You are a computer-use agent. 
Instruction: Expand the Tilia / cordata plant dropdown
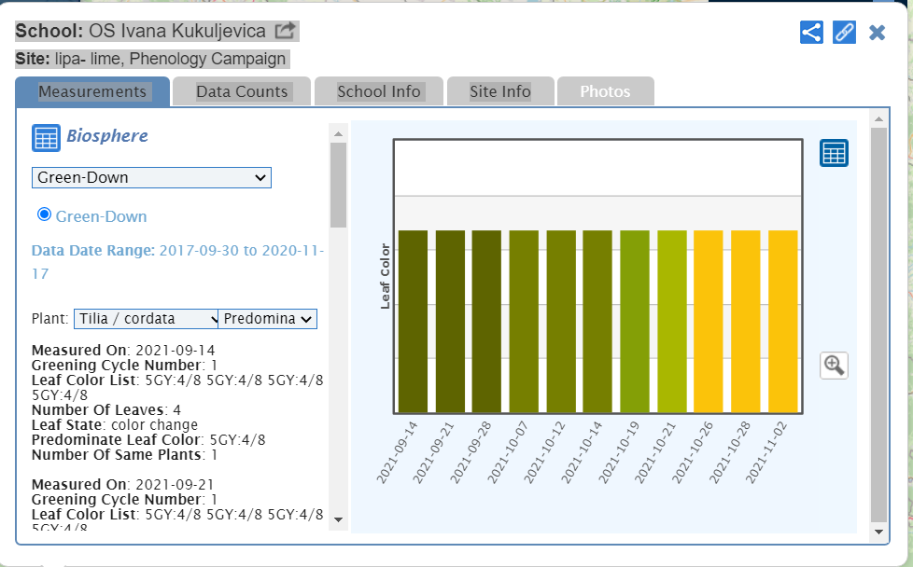click(x=146, y=319)
